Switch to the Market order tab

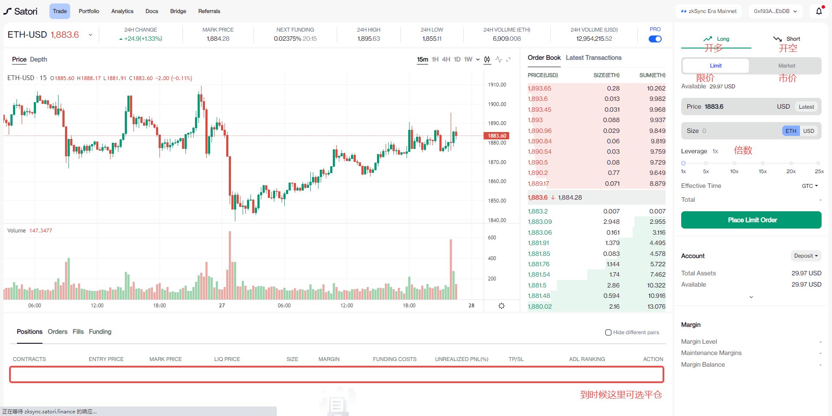(x=786, y=65)
